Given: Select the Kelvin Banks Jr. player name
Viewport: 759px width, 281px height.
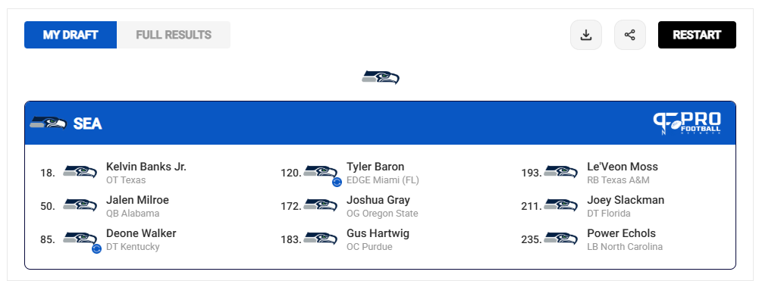Looking at the screenshot, I should tap(146, 167).
